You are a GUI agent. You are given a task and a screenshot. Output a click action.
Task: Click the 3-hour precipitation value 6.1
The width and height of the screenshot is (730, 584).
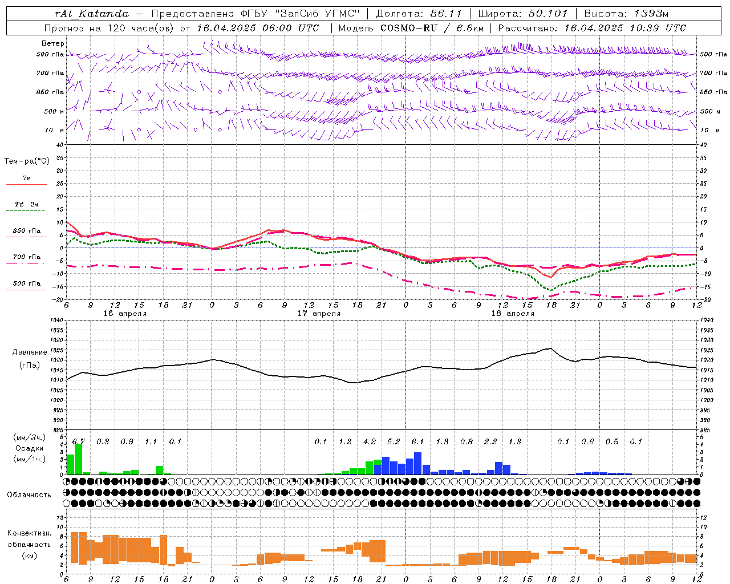418,442
